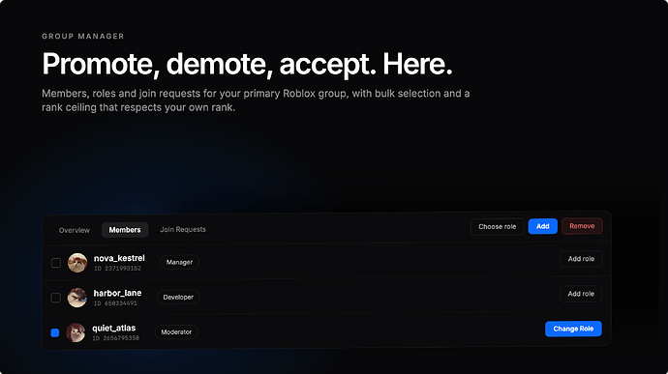Click quiet_atlas's avatar

tap(76, 332)
